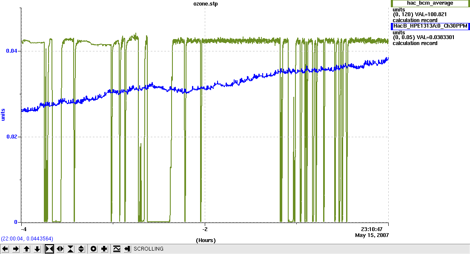Image resolution: width=470 pixels, height=254 pixels.
Task: Click the -2 x-axis tick label
Action: (x=205, y=229)
